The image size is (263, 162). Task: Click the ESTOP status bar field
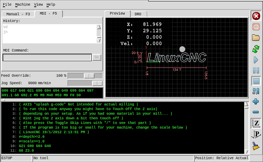click(x=16, y=158)
